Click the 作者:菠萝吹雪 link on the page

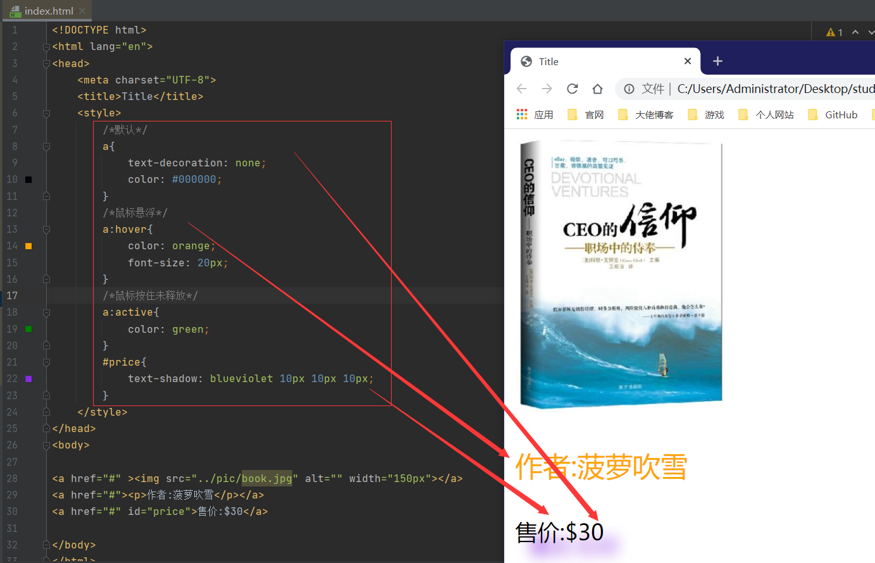pyautogui.click(x=601, y=467)
